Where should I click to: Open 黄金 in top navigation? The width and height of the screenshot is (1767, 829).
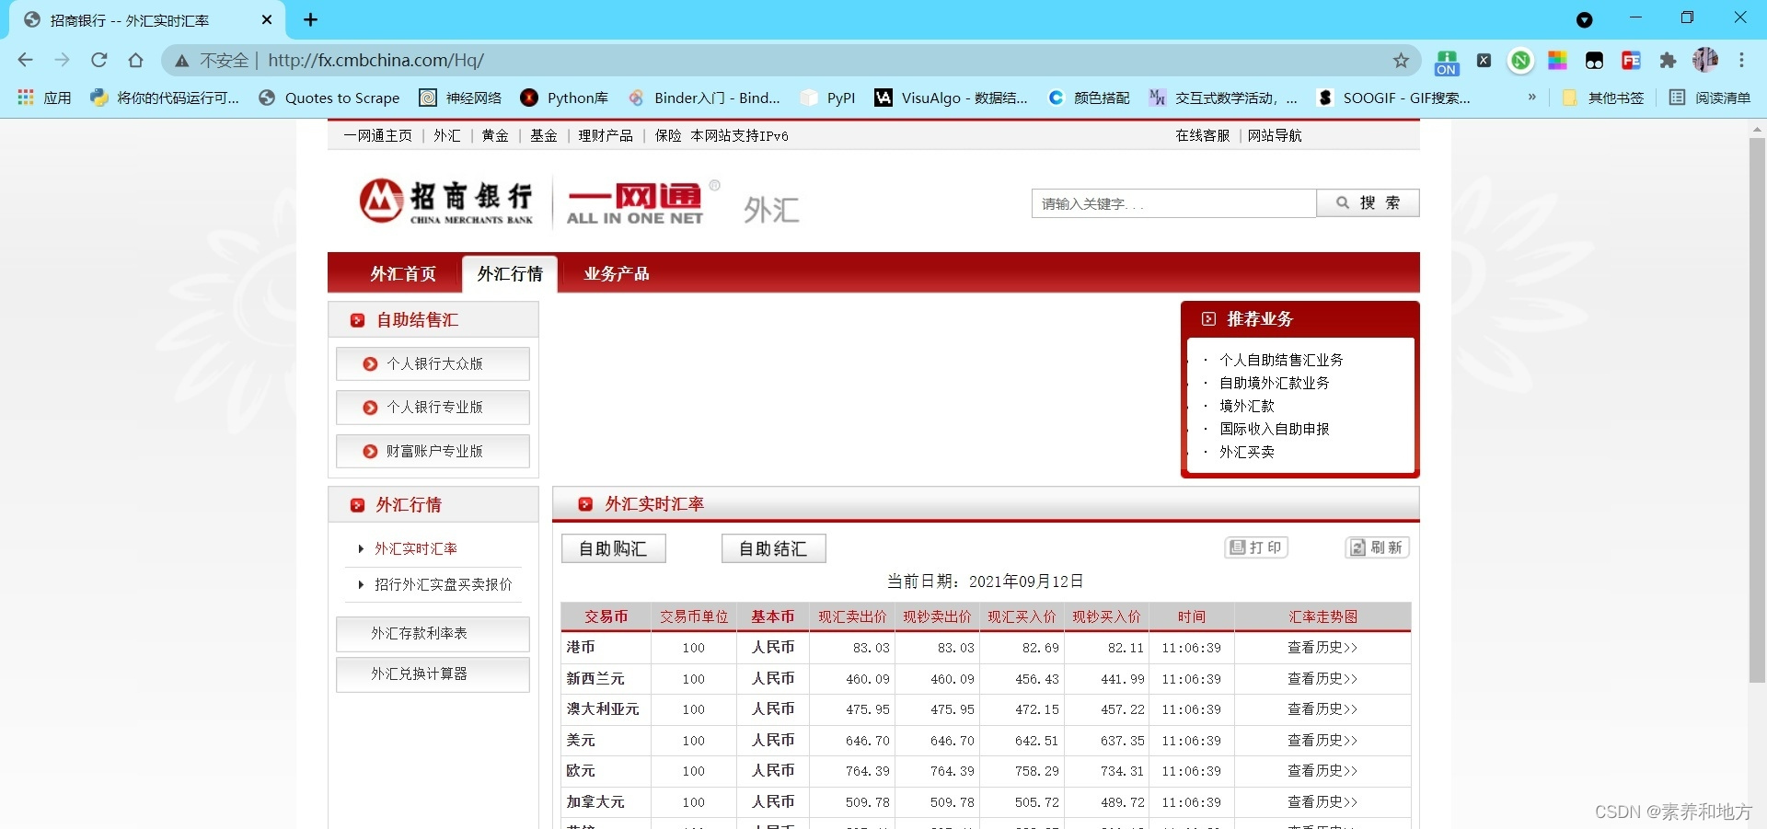(495, 135)
